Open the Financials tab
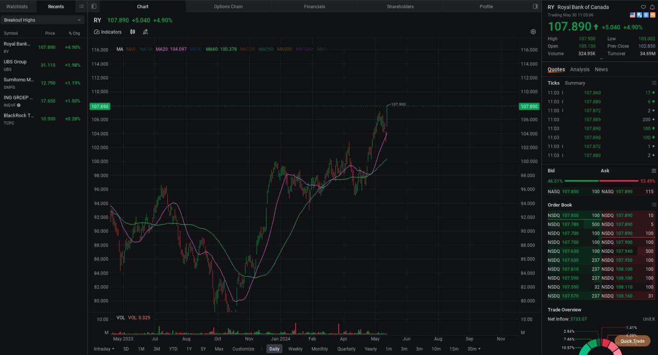658x355 pixels. coord(315,7)
